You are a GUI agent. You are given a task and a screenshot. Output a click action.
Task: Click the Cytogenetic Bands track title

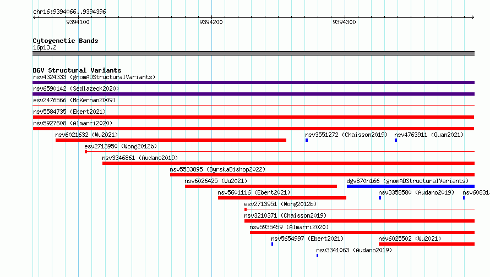point(66,41)
